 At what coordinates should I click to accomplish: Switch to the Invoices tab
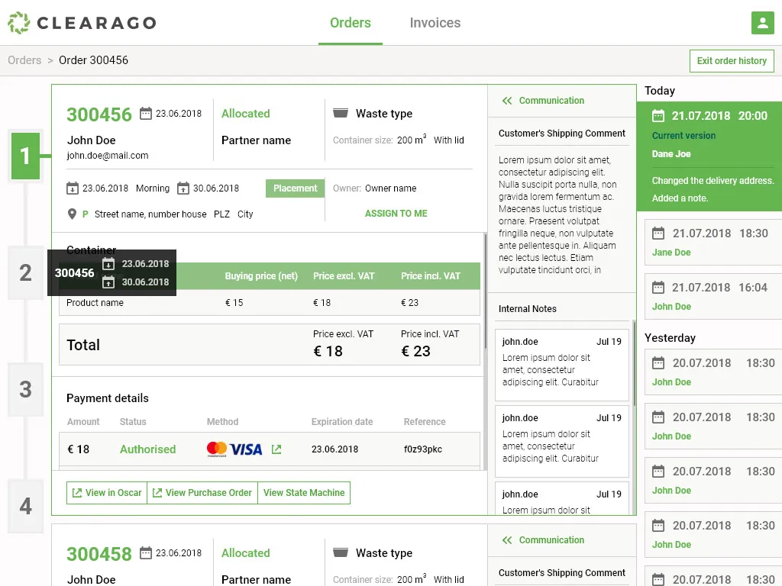click(435, 23)
